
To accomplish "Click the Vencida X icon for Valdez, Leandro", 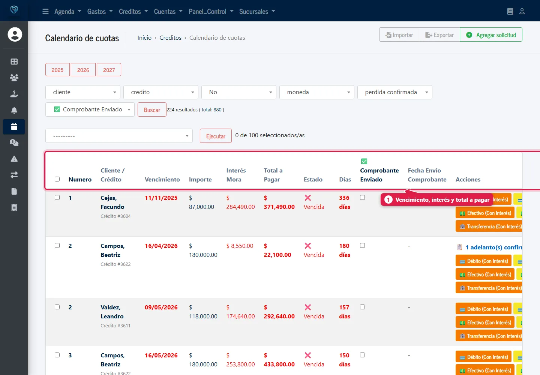I will (308, 307).
